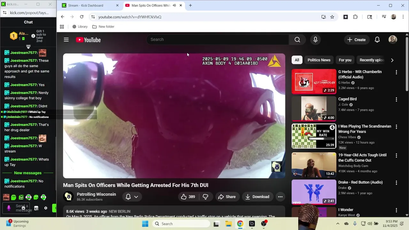Insert the laughing man face emote
The image size is (409, 230).
tap(6, 197)
